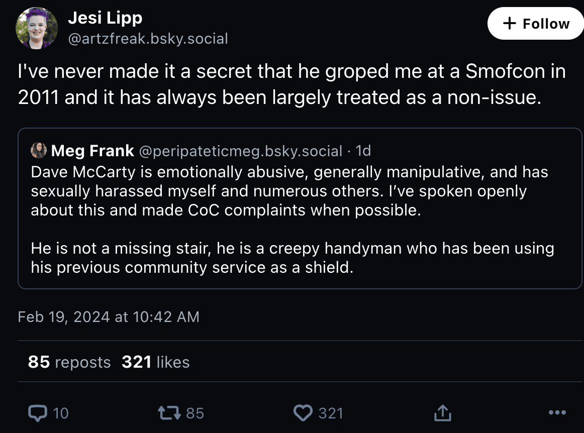The width and height of the screenshot is (584, 433).
Task: Click the share upload icon
Action: [x=442, y=413]
